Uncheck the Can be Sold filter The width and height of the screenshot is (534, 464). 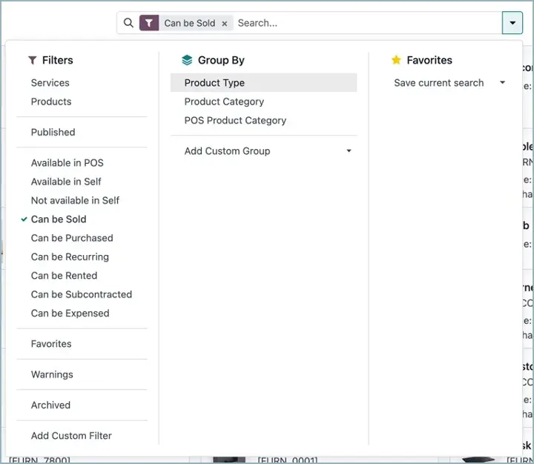59,219
